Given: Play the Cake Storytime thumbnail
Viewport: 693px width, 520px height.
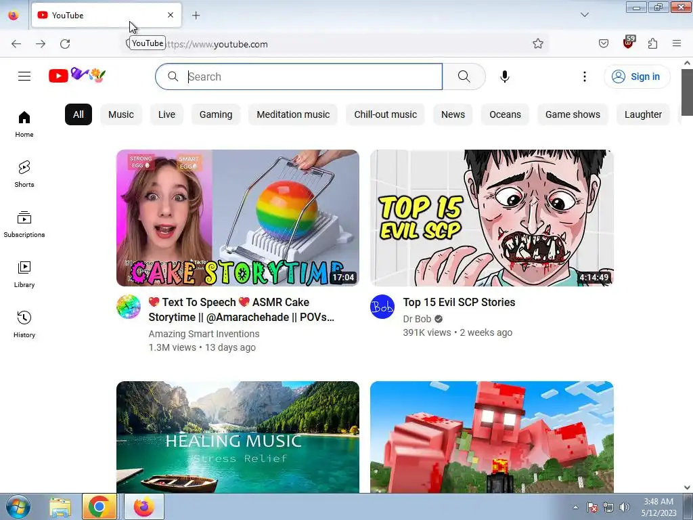Looking at the screenshot, I should click(x=238, y=218).
